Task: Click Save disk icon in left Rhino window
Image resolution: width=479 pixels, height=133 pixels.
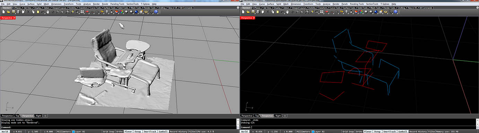Action: pyautogui.click(x=14, y=12)
